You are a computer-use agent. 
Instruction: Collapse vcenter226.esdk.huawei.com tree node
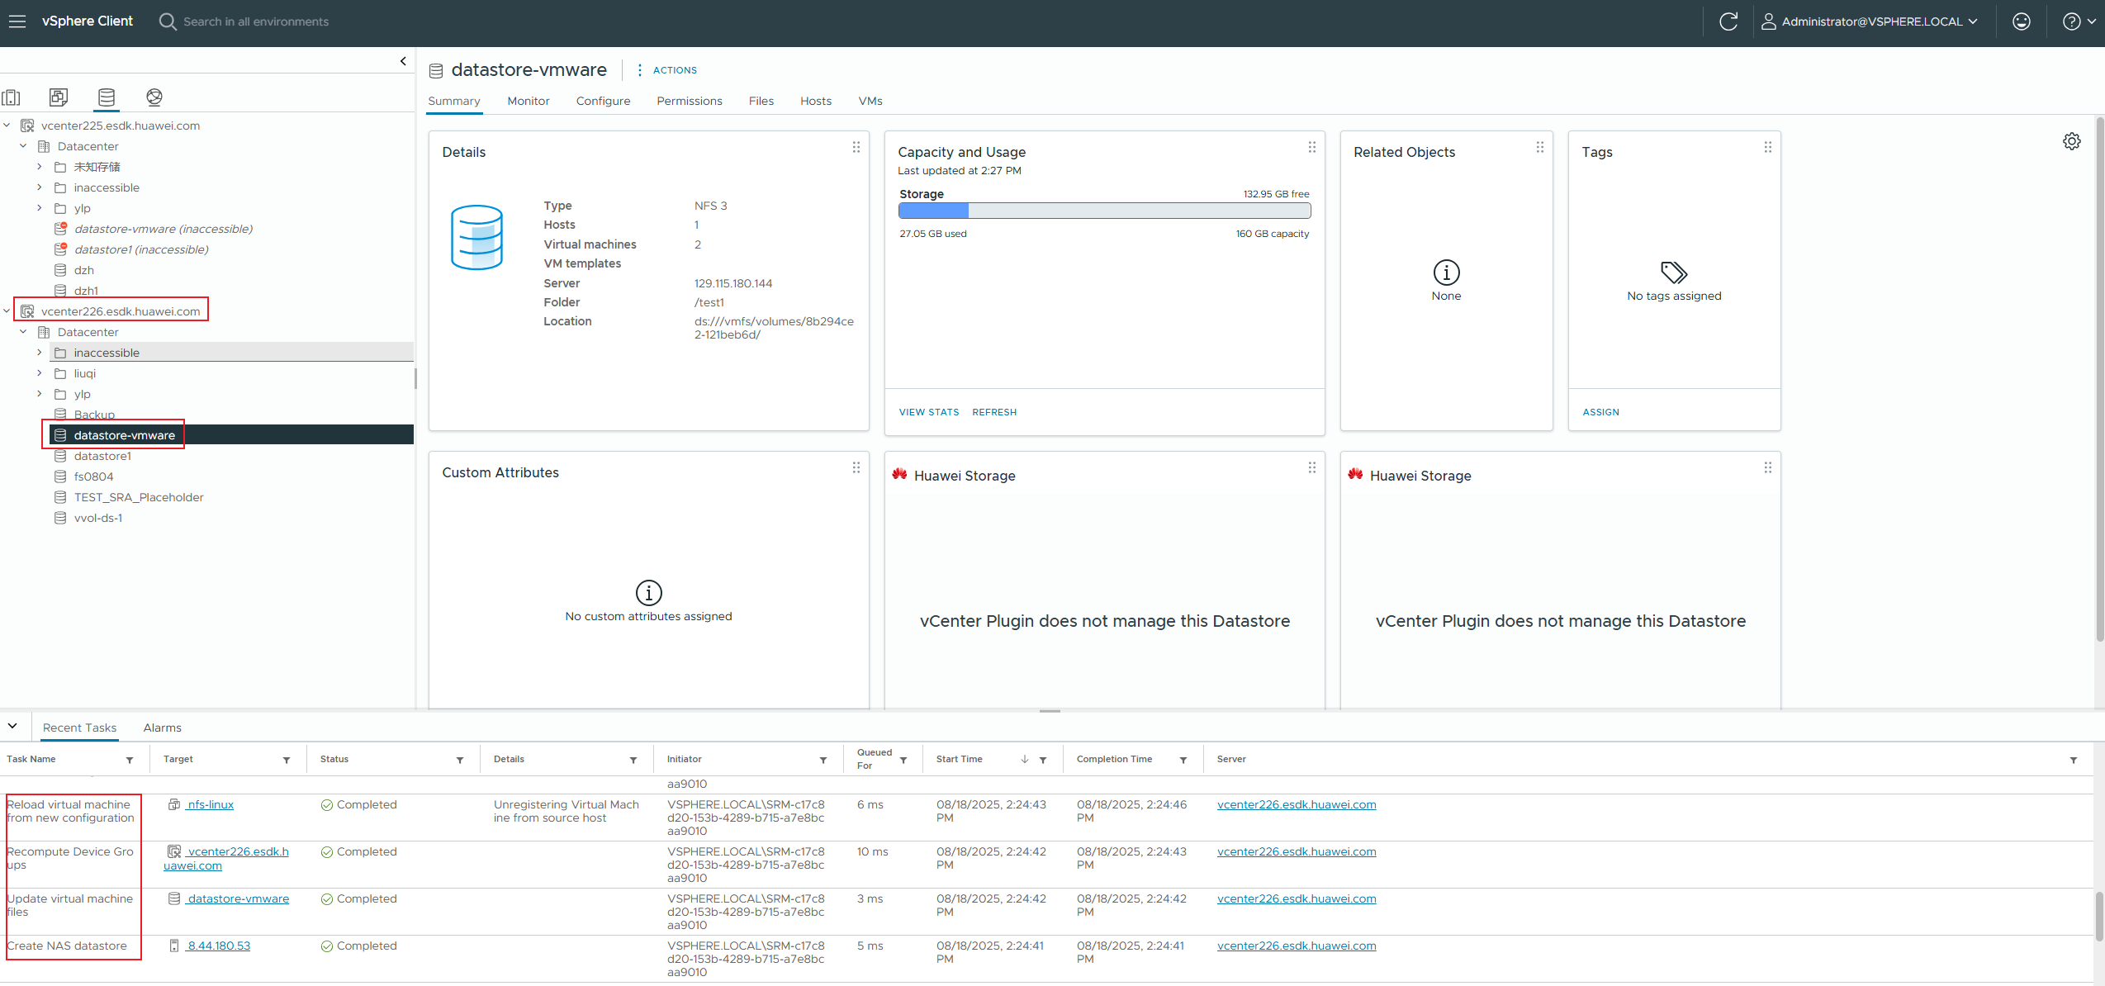tap(7, 311)
